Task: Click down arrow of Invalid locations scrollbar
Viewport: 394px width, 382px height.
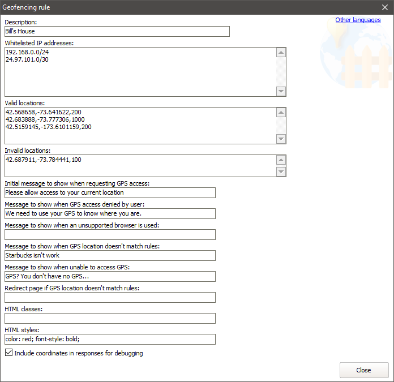Action: click(x=281, y=171)
